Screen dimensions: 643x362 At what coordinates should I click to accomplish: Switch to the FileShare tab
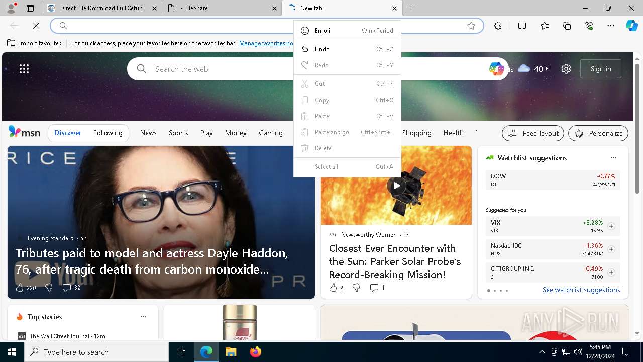(223, 8)
